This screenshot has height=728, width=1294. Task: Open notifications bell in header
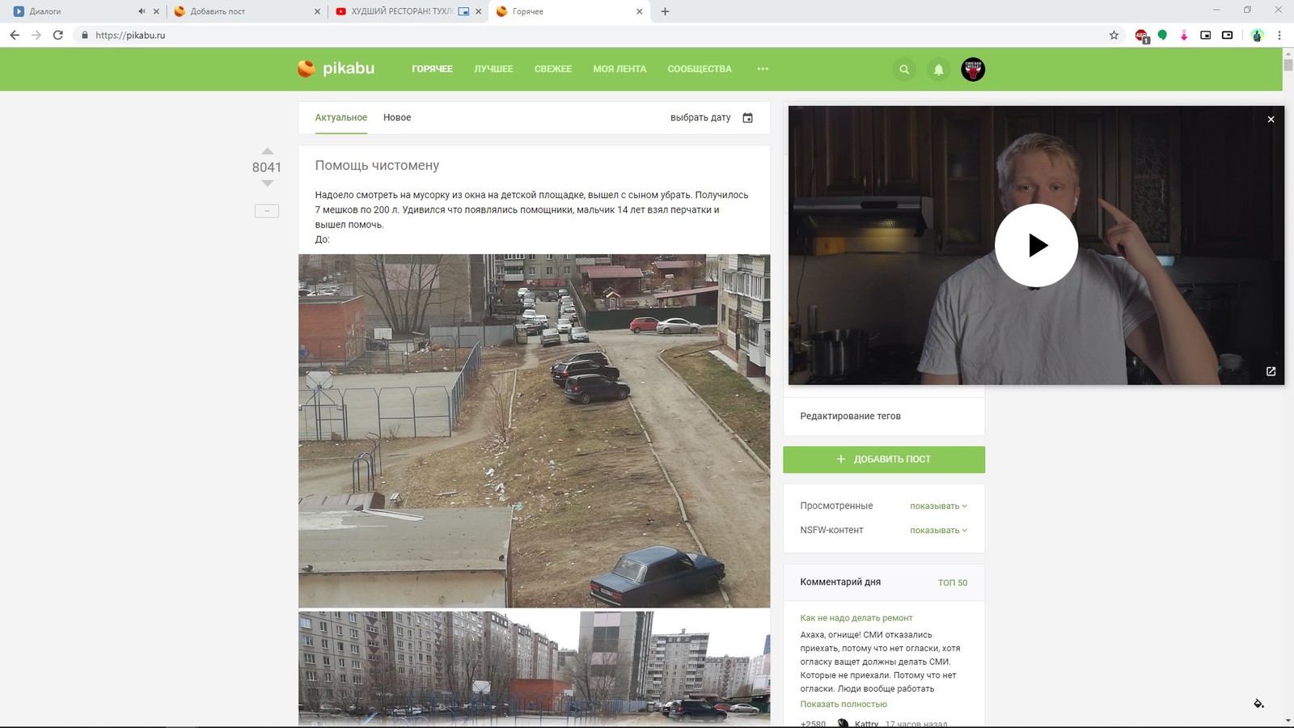[x=938, y=70]
